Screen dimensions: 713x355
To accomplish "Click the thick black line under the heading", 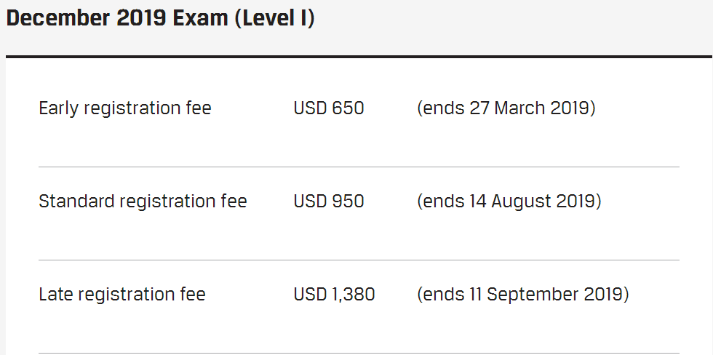I will coord(356,56).
